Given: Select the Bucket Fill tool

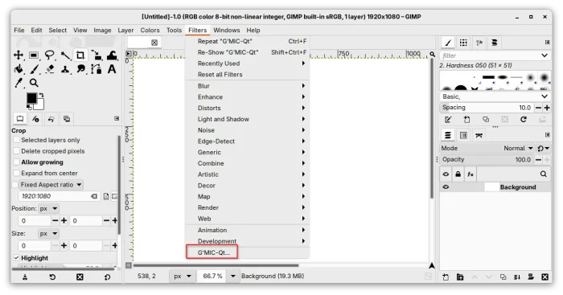Looking at the screenshot, I should [x=18, y=69].
